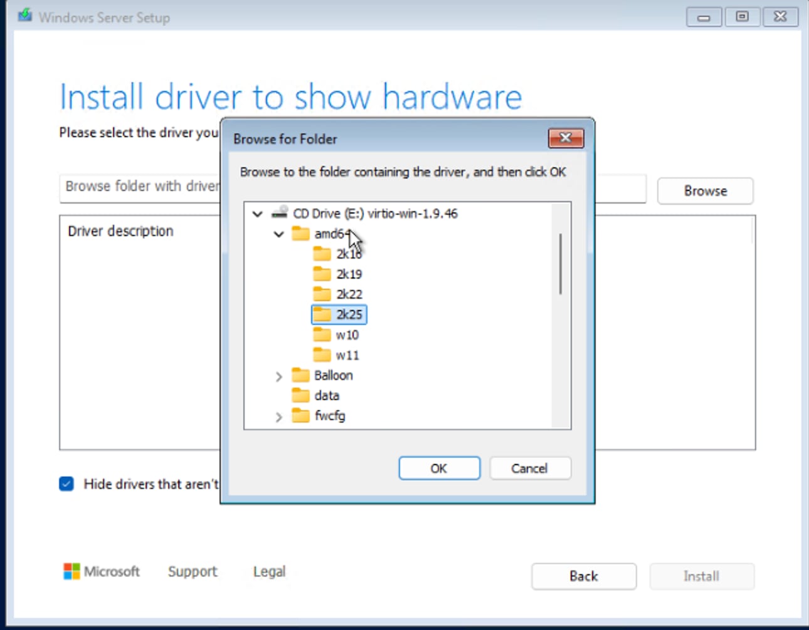
Task: Minimize the Windows Server Setup window
Action: point(704,17)
